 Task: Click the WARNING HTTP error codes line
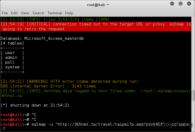[69, 81]
